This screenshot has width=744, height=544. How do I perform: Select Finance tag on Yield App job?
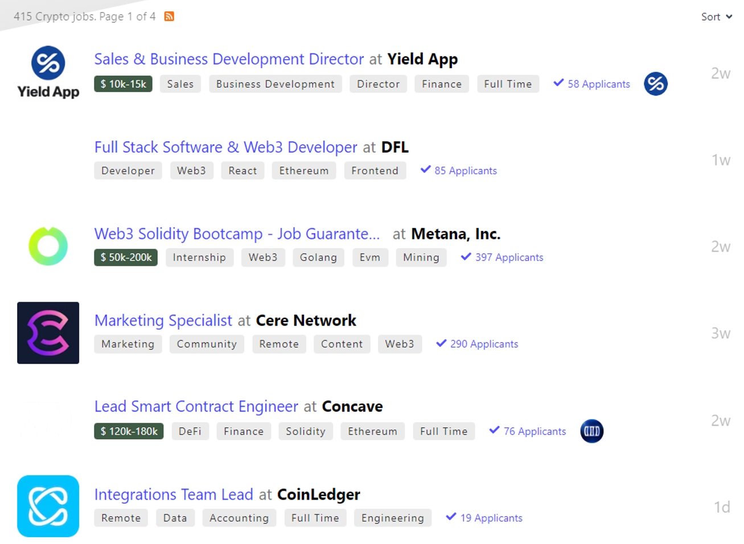click(442, 84)
